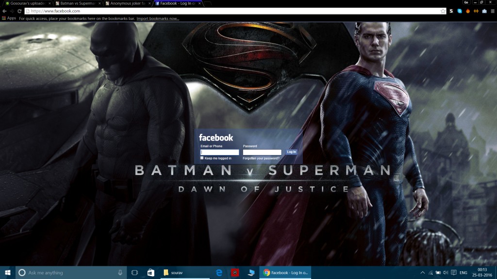
Task: Switch to the Batman vs Superman tab
Action: [x=78, y=3]
